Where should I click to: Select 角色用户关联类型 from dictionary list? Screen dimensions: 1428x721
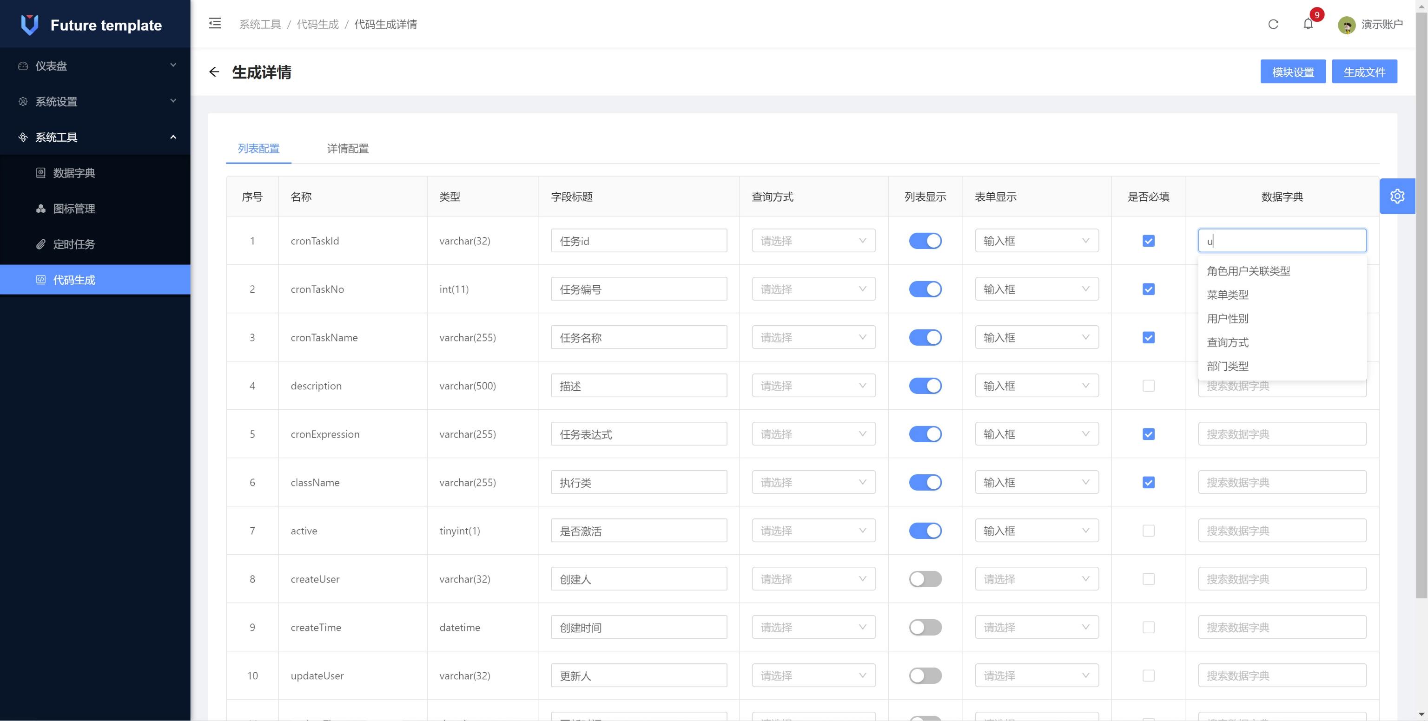(x=1282, y=271)
